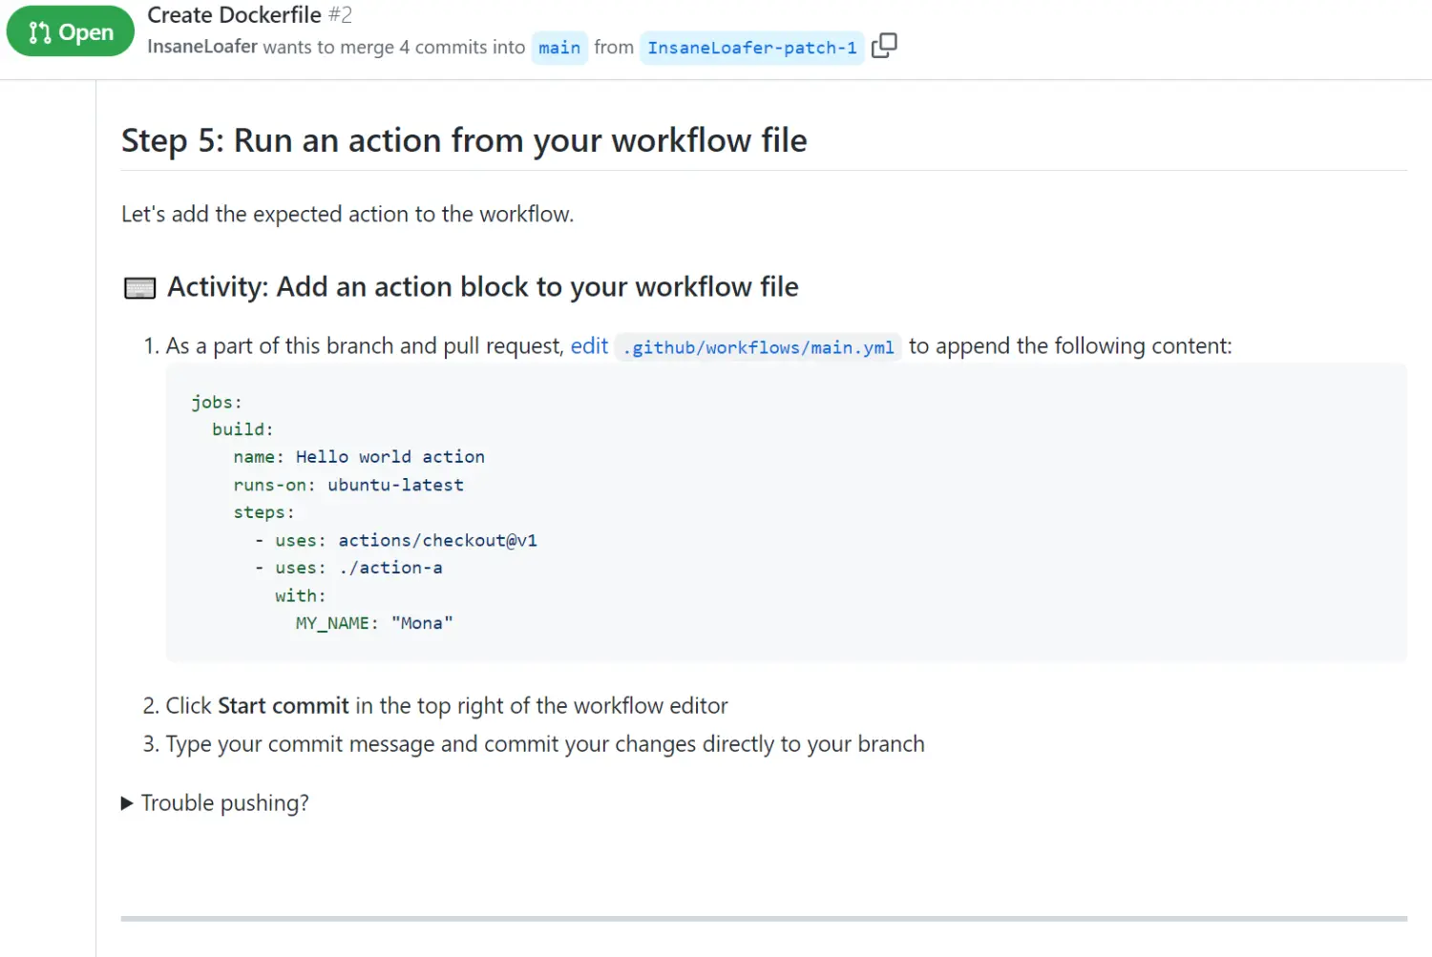Click the keyboard emoji beside Activity heading
The image size is (1432, 957).
140,288
